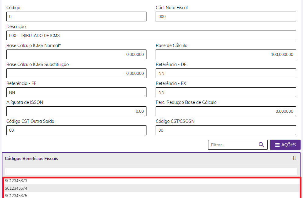Click the sort arrows icon in table header
The height and width of the screenshot is (198, 303).
(294, 158)
